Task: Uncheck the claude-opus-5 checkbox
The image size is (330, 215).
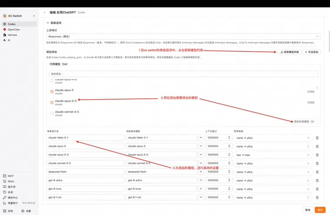Action: click(x=52, y=91)
